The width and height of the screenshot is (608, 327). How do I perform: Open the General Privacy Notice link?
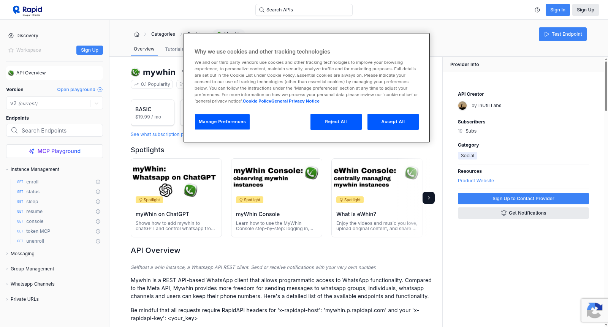(295, 101)
